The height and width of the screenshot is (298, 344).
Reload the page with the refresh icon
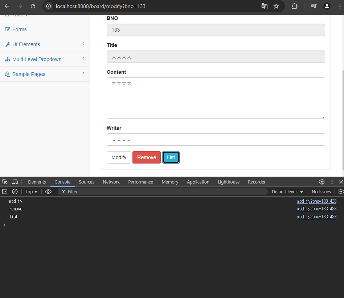click(x=33, y=6)
